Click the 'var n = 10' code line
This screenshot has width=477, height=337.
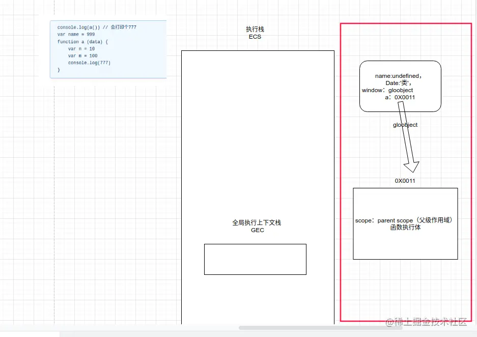(81, 49)
